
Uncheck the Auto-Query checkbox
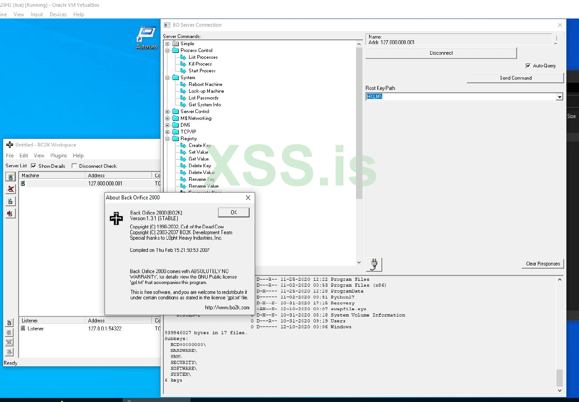click(528, 66)
